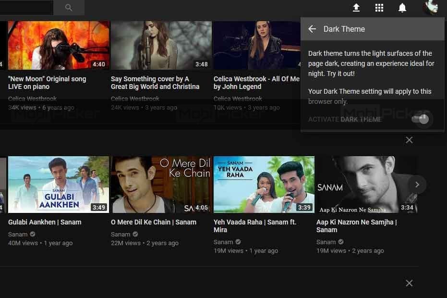The height and width of the screenshot is (298, 447).
Task: Open title Gulabi Aankhen | Sanam
Action: coord(45,222)
